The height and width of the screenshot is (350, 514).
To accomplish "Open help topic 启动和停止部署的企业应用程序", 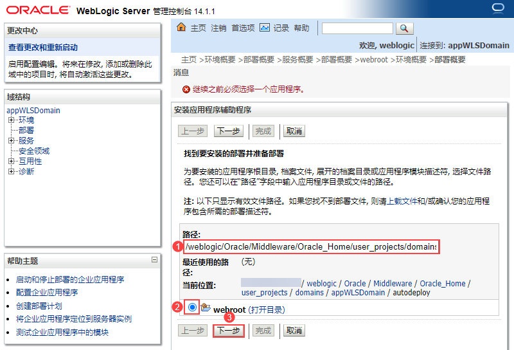I will click(70, 279).
